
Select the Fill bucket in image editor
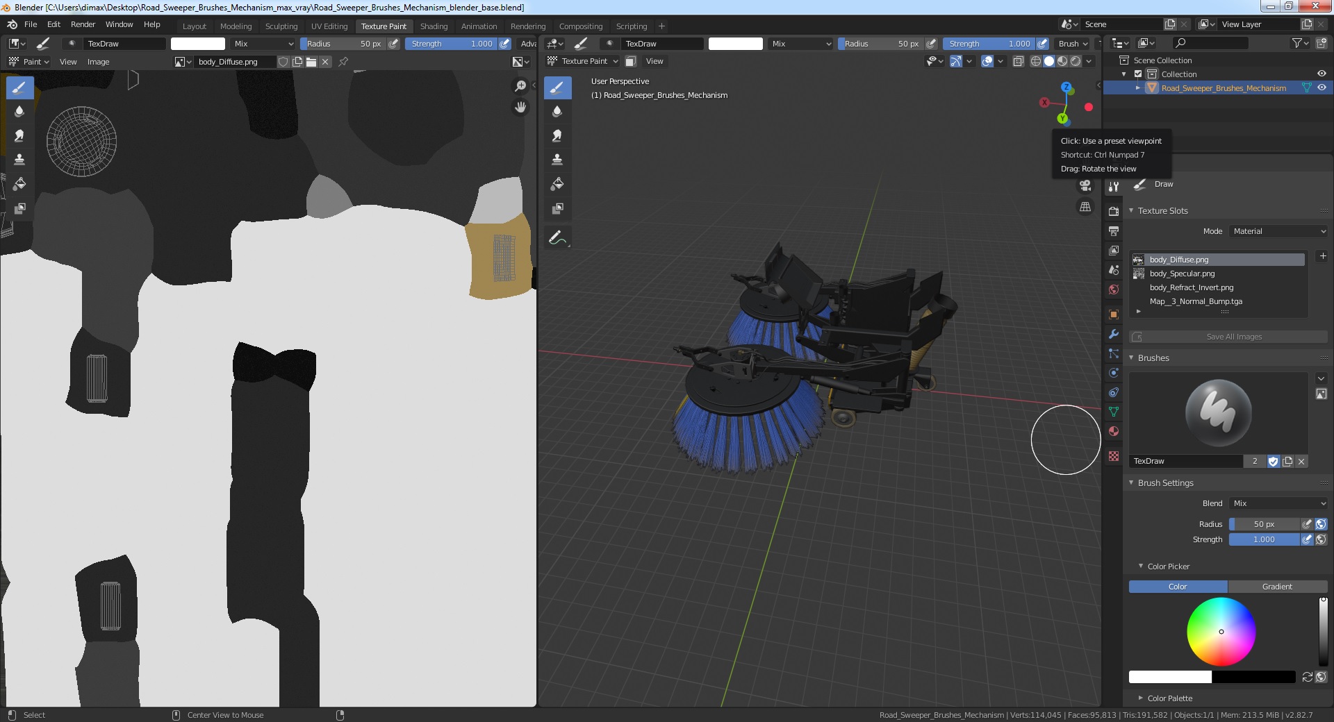19,184
